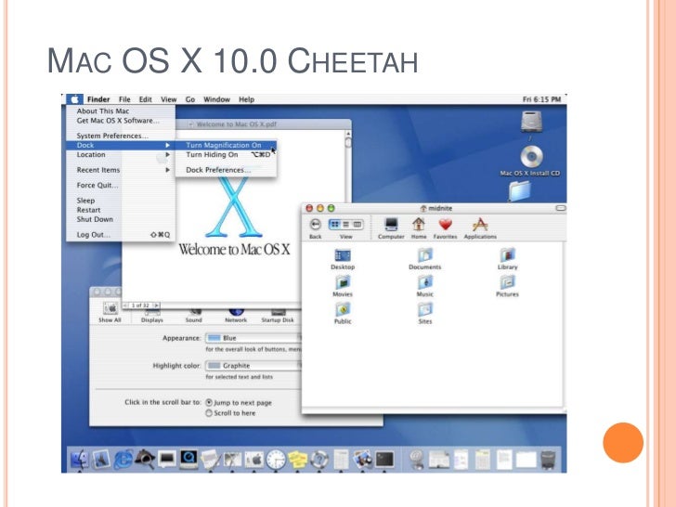Open the Trash in the Dock
This screenshot has width=676, height=507.
[x=548, y=459]
